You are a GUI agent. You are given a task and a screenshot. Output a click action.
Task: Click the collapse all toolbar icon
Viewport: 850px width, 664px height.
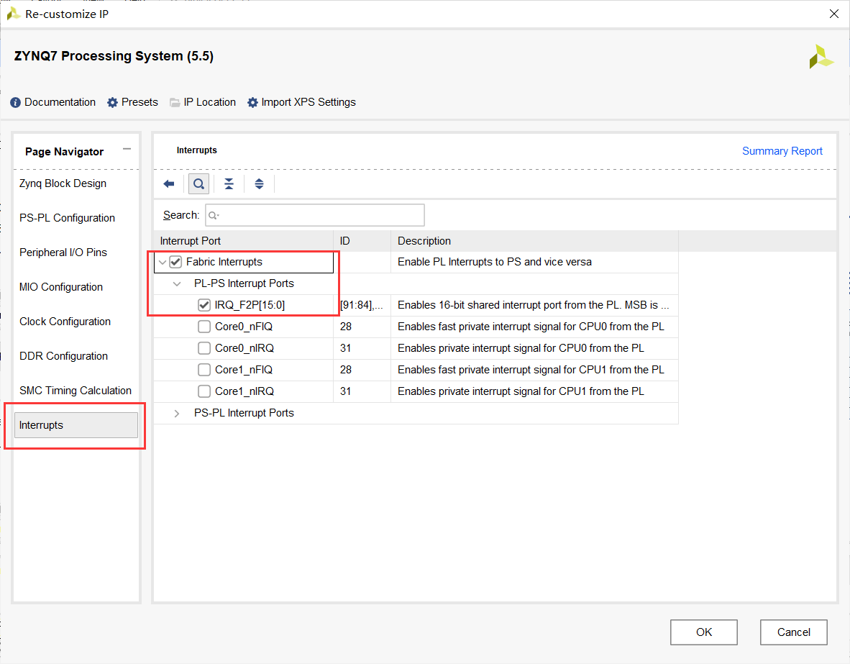[229, 184]
